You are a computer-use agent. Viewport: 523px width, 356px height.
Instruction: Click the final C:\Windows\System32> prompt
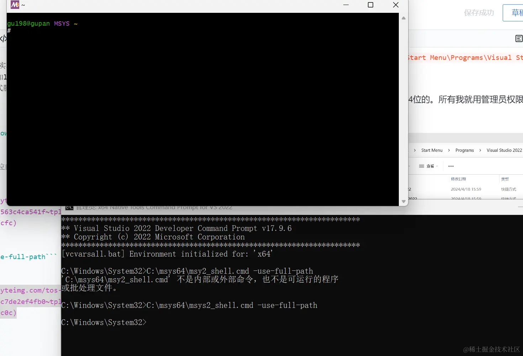[x=104, y=323]
